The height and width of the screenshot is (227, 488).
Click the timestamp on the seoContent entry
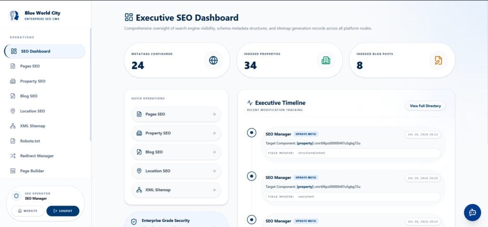423,178
